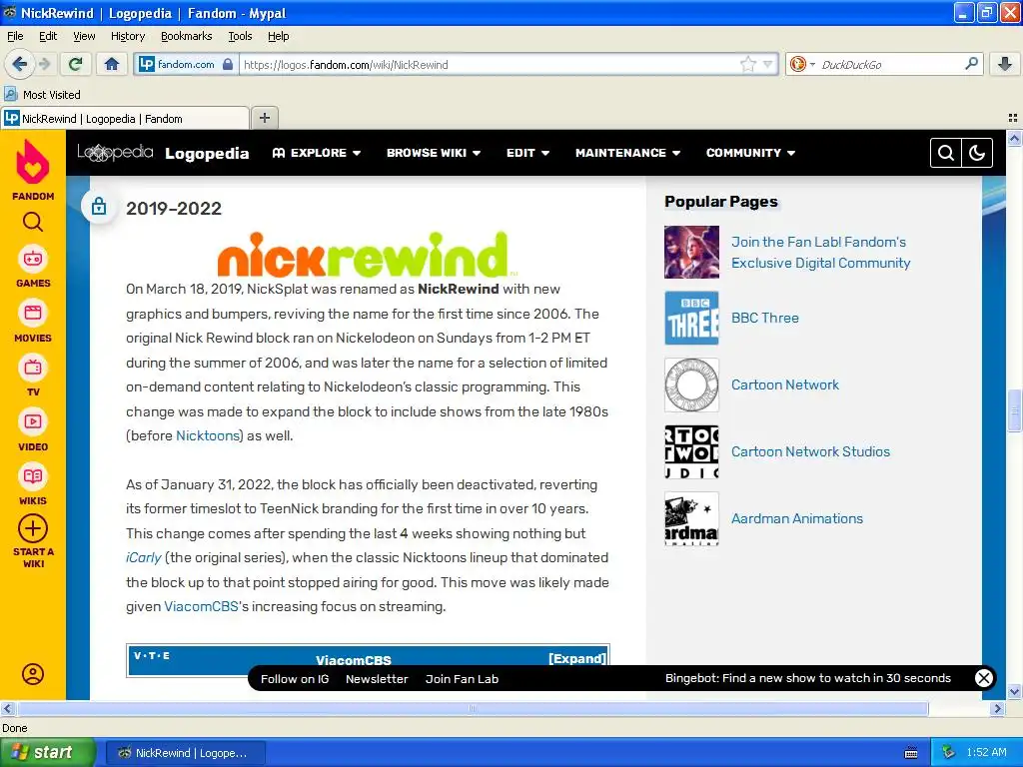Click the Follow on IG link

click(295, 679)
